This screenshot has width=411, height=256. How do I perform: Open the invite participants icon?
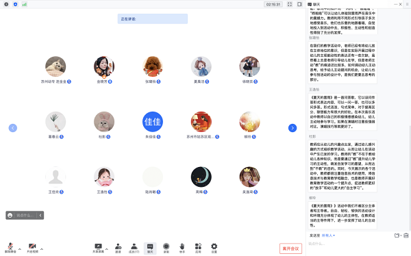coord(118,248)
